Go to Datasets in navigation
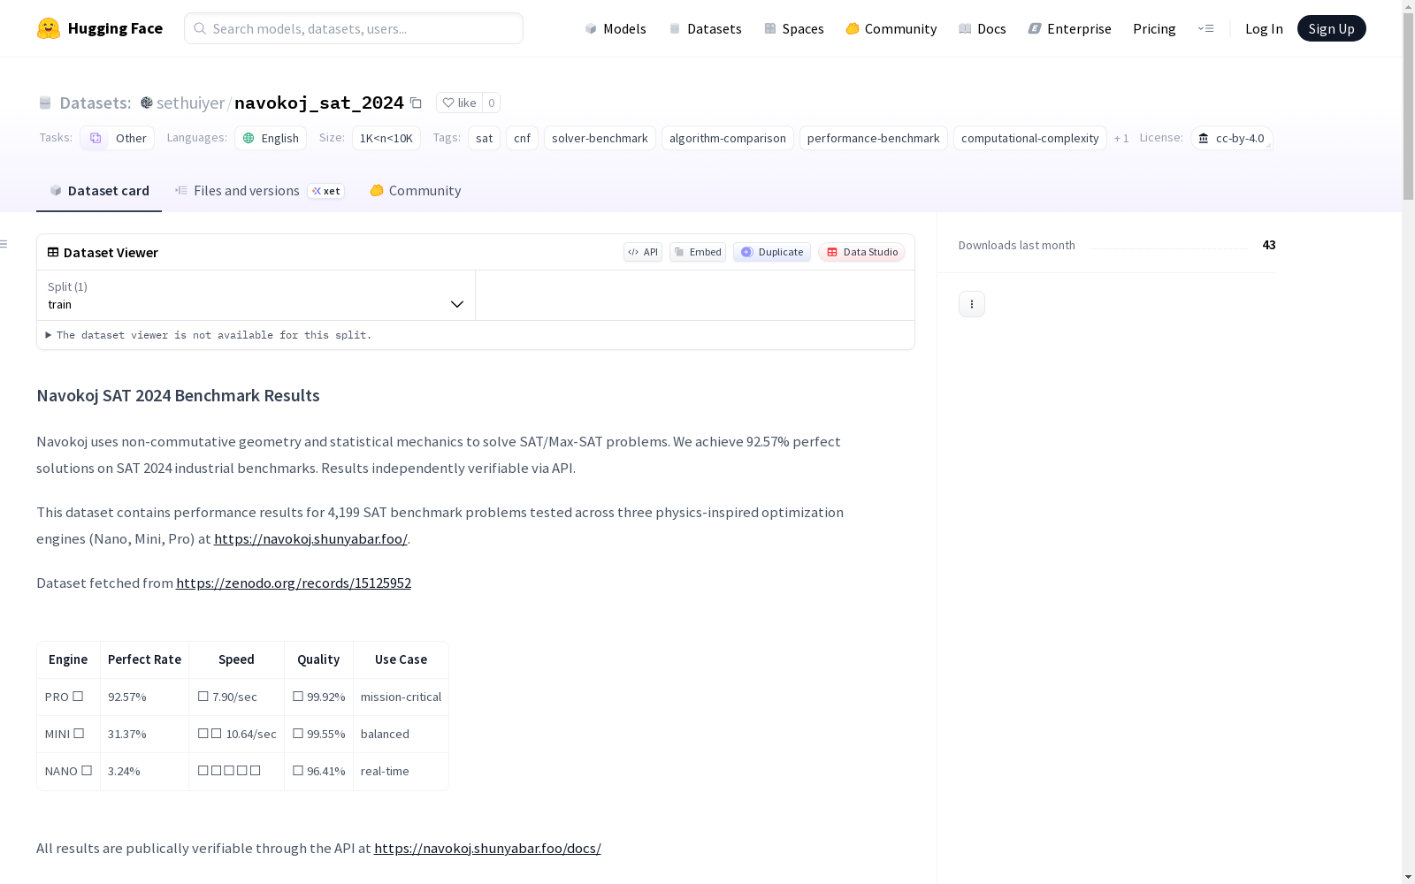This screenshot has height=884, width=1415. click(x=705, y=28)
